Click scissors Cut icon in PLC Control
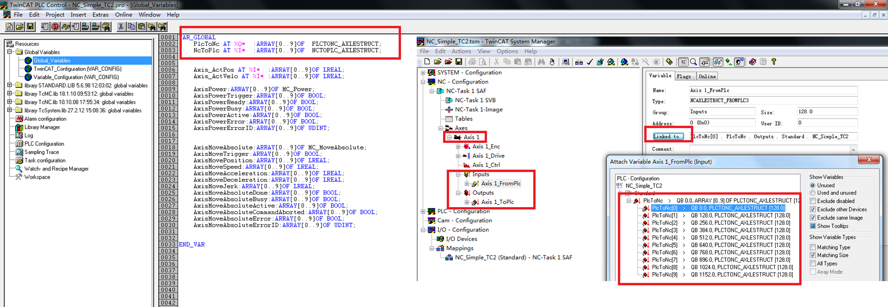Viewport: 888px width, 307px height. tap(121, 27)
